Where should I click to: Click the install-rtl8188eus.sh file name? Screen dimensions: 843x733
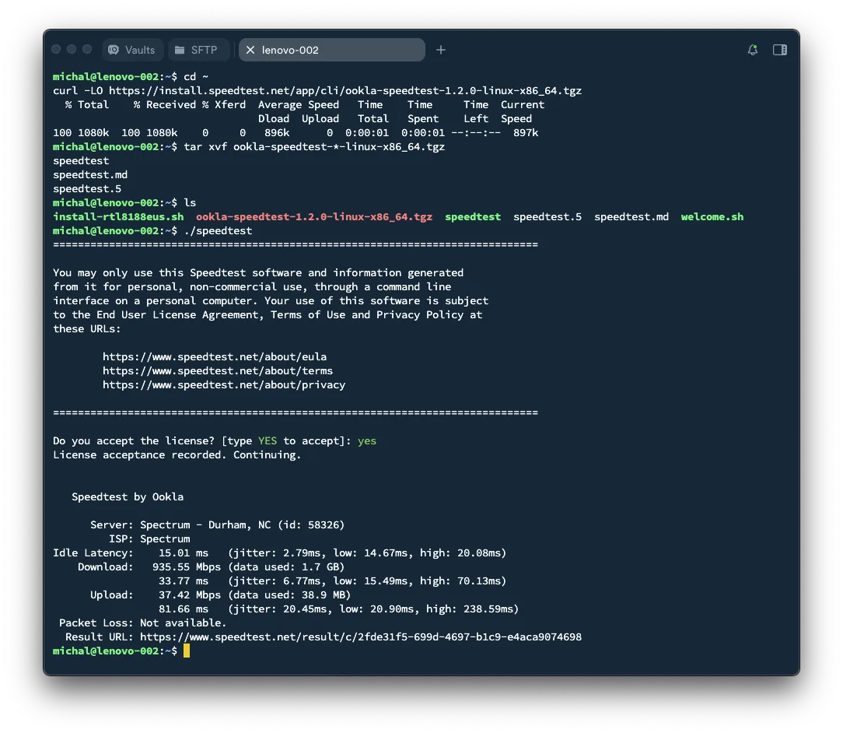117,216
